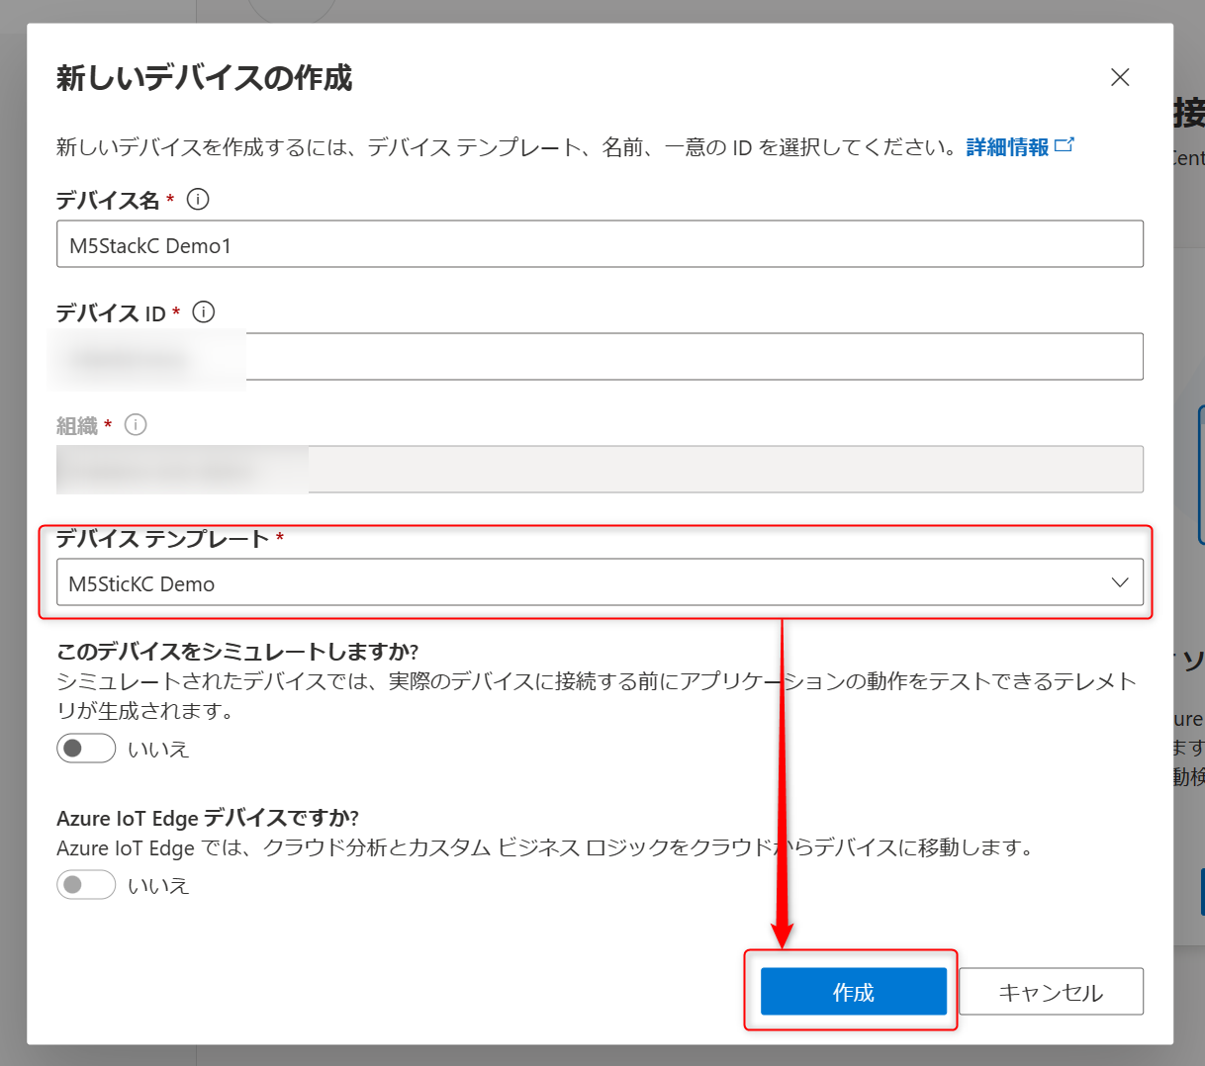Click into the デバイス ID input field
Image resolution: width=1205 pixels, height=1066 pixels.
pos(600,357)
